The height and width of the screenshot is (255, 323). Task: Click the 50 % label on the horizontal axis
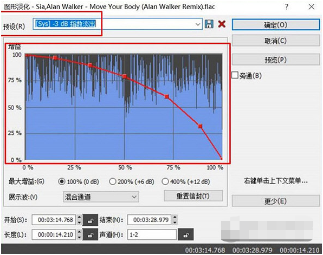click(125, 167)
